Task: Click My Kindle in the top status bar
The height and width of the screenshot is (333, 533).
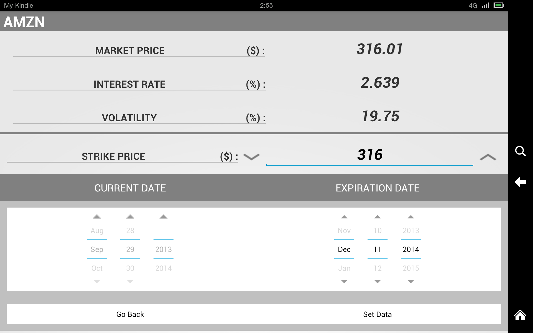Action: 18,5
